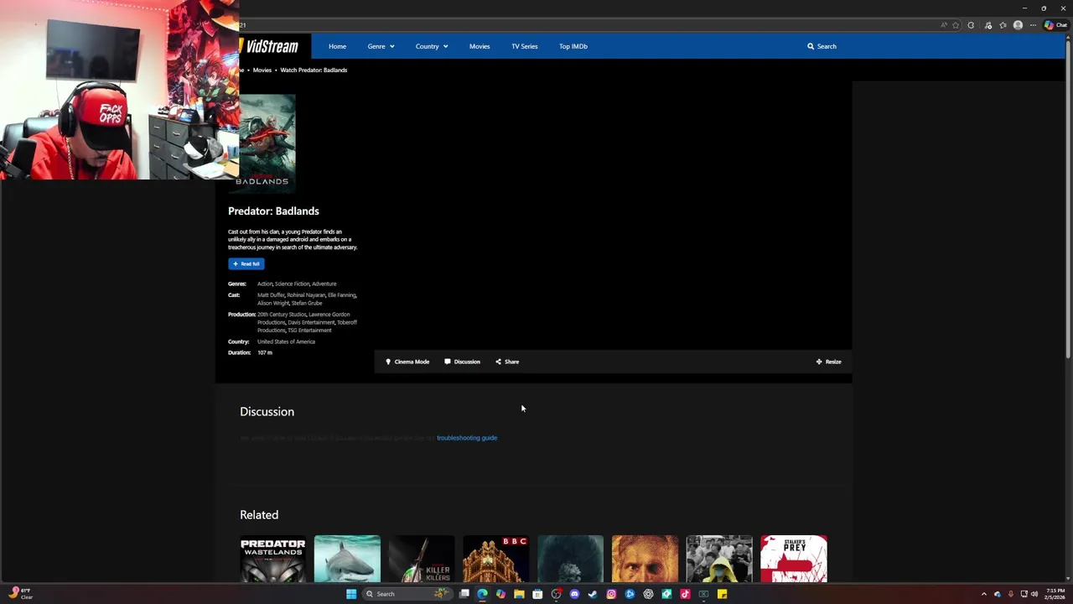Click the Share button

tap(507, 362)
